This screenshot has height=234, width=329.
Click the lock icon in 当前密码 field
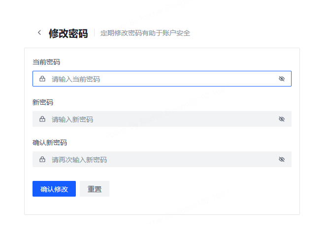(42, 79)
